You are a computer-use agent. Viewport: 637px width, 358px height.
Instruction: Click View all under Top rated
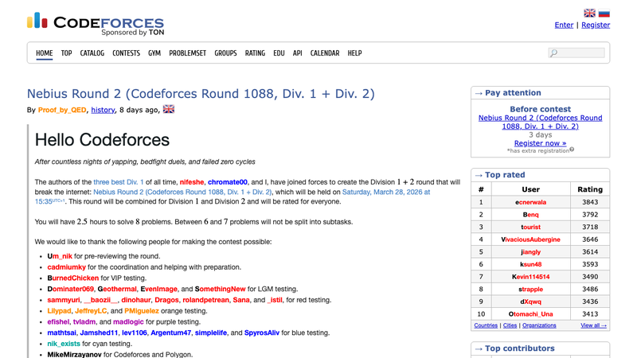(593, 325)
